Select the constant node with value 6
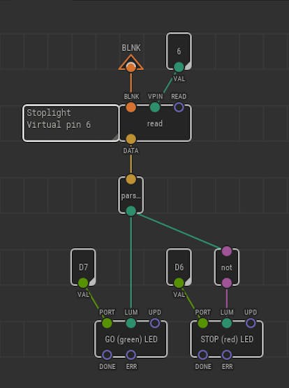Screen dimensions: 289x388 pyautogui.click(x=179, y=51)
